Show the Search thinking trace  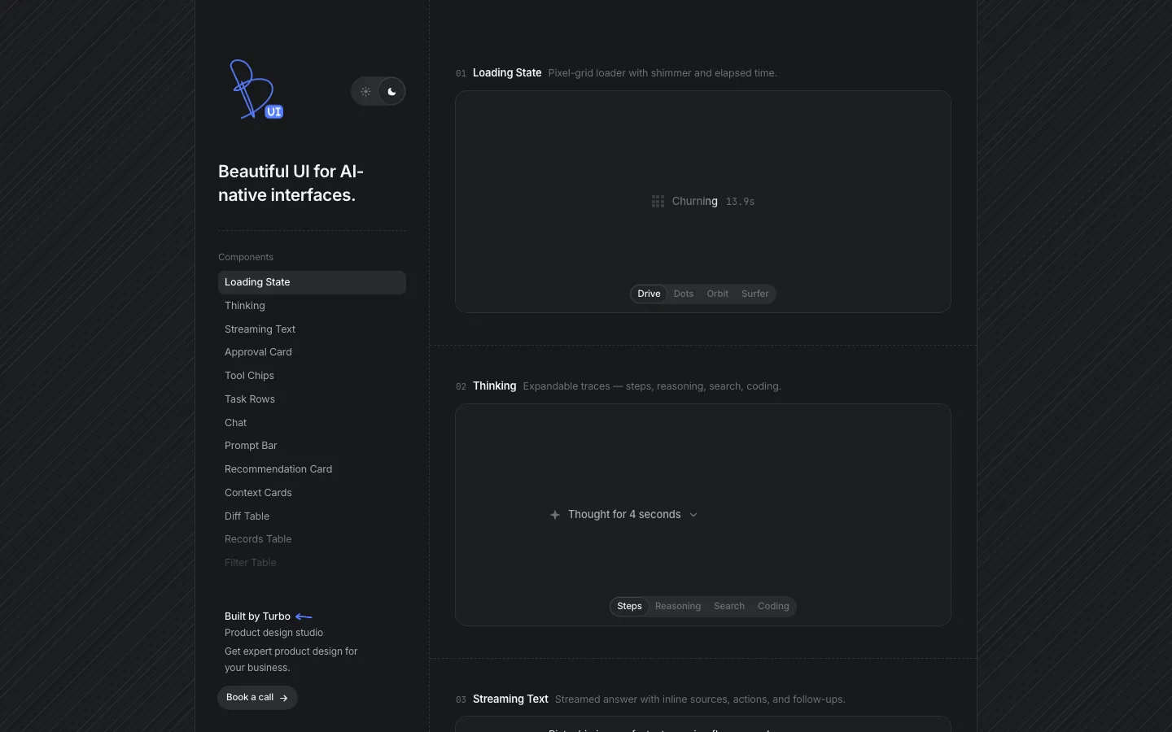click(x=729, y=607)
